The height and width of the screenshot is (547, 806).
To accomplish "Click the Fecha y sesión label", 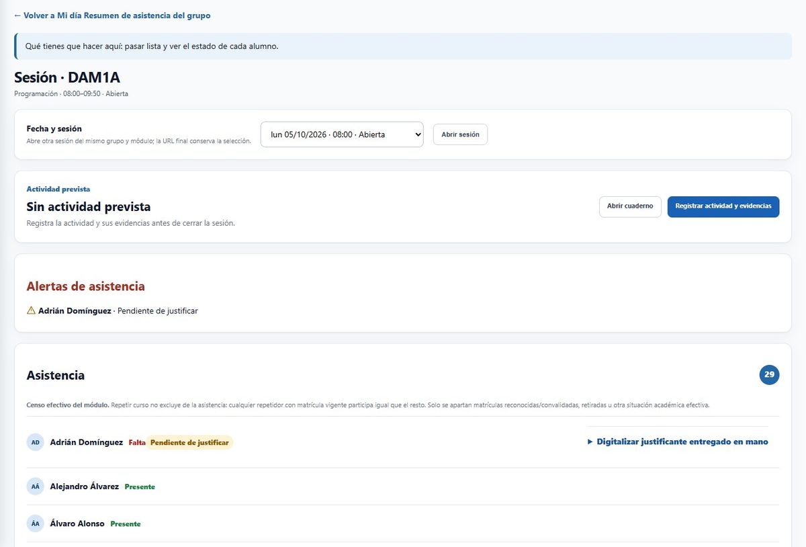I will pos(54,128).
